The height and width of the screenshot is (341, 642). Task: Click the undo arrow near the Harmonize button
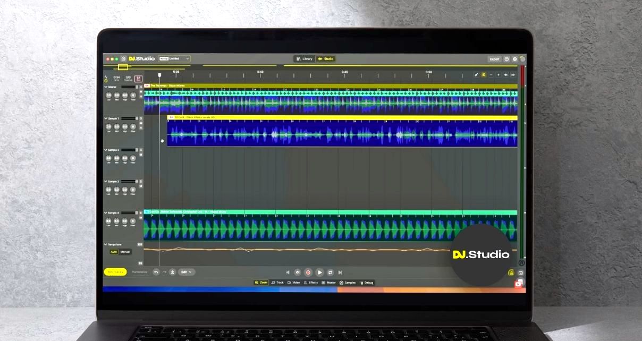pos(156,272)
